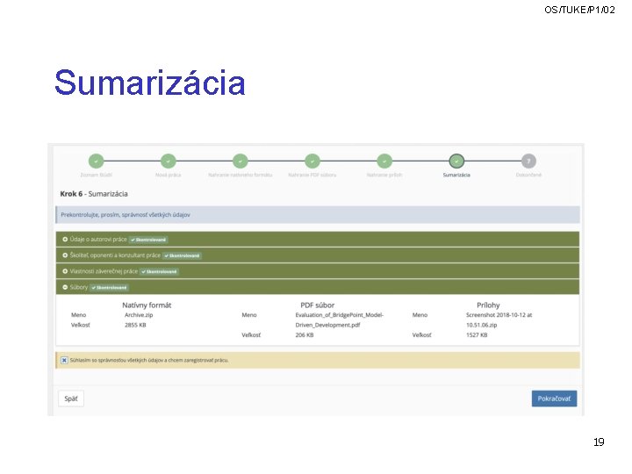The image size is (632, 474).
Task: Click the 'Krok 6 - Sumarizácia' heading
Action: point(94,194)
